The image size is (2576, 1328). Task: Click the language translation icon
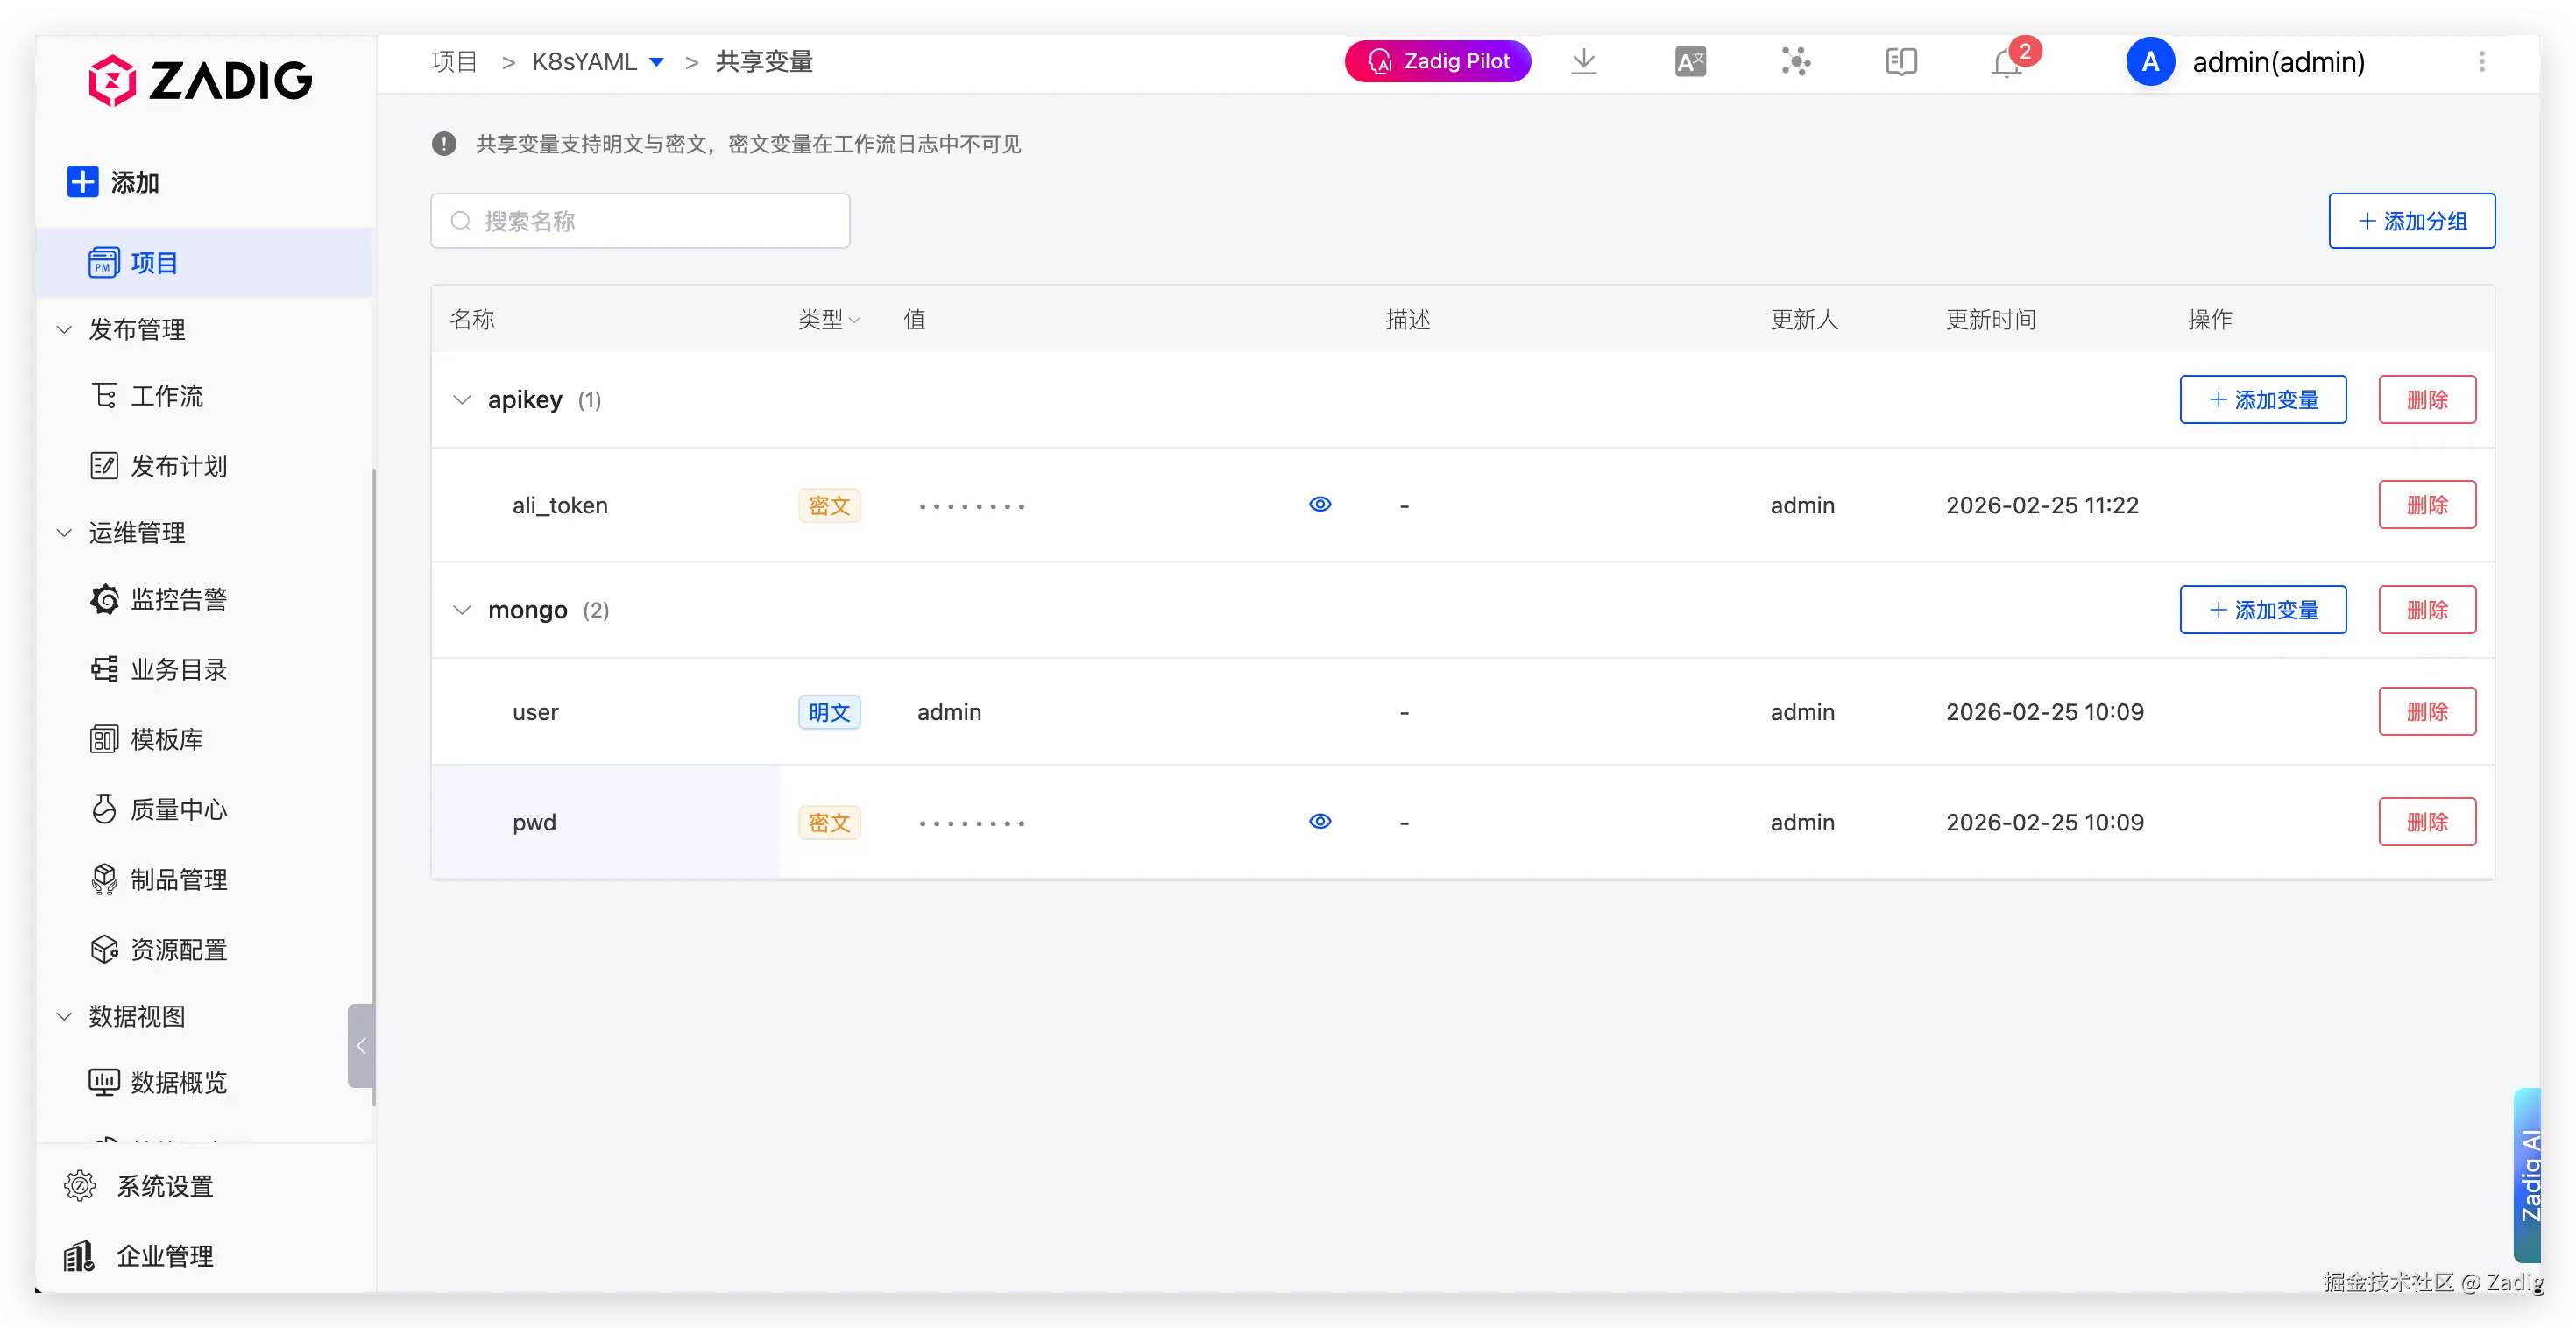1690,62
